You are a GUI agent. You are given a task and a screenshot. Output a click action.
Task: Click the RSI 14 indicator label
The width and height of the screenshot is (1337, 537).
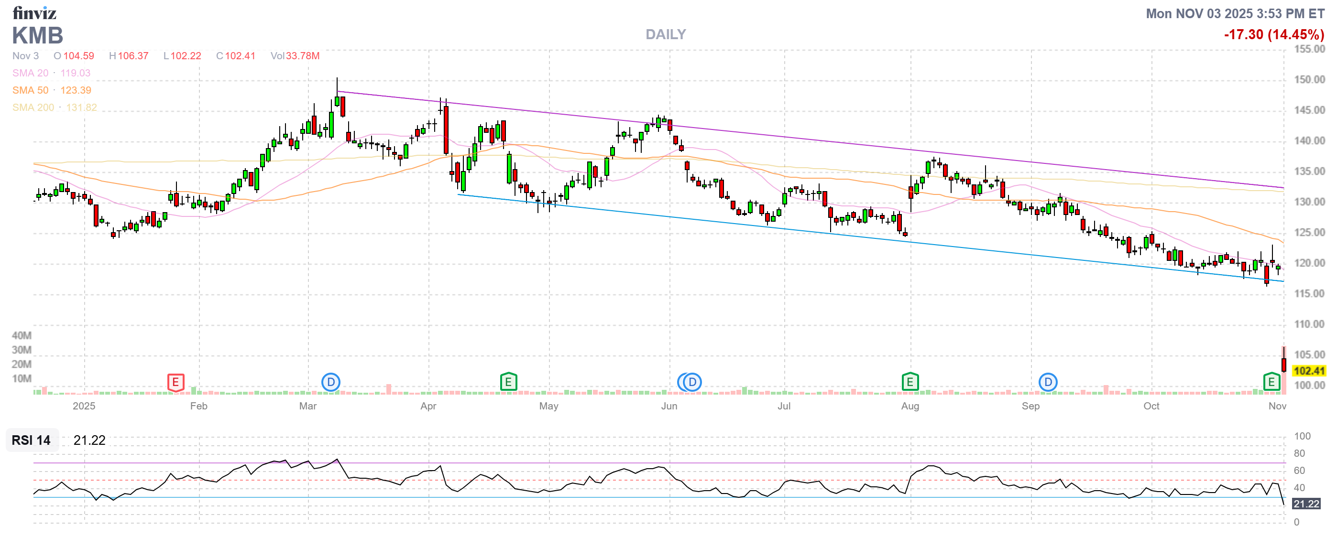click(x=31, y=440)
